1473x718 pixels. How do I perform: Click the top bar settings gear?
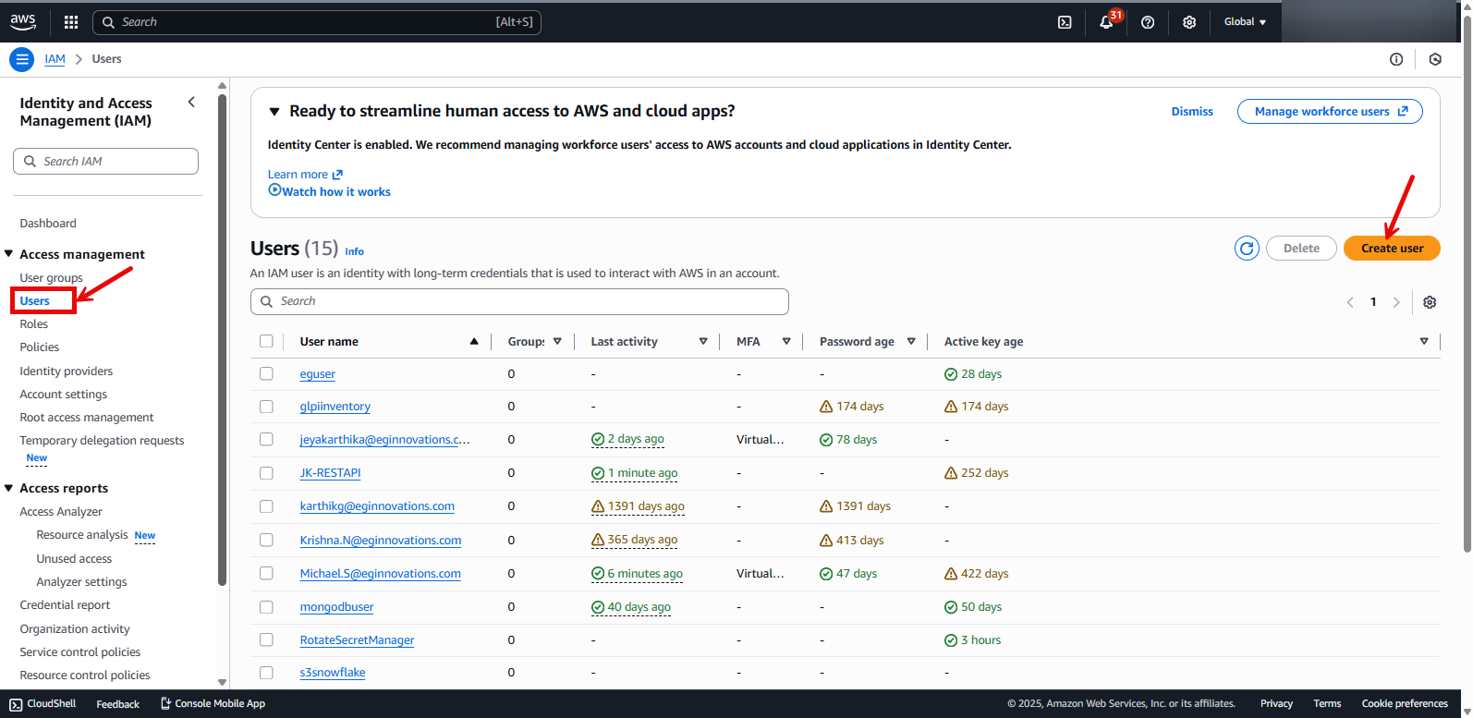pos(1189,22)
